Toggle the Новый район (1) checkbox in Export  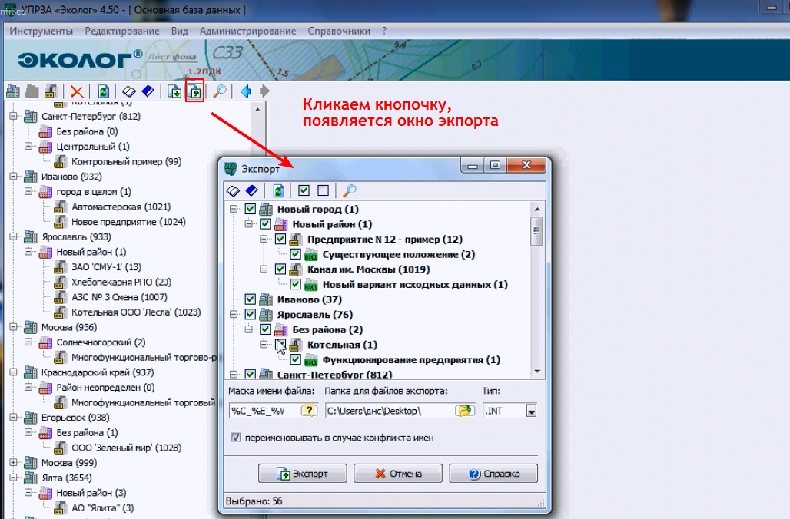tap(265, 224)
